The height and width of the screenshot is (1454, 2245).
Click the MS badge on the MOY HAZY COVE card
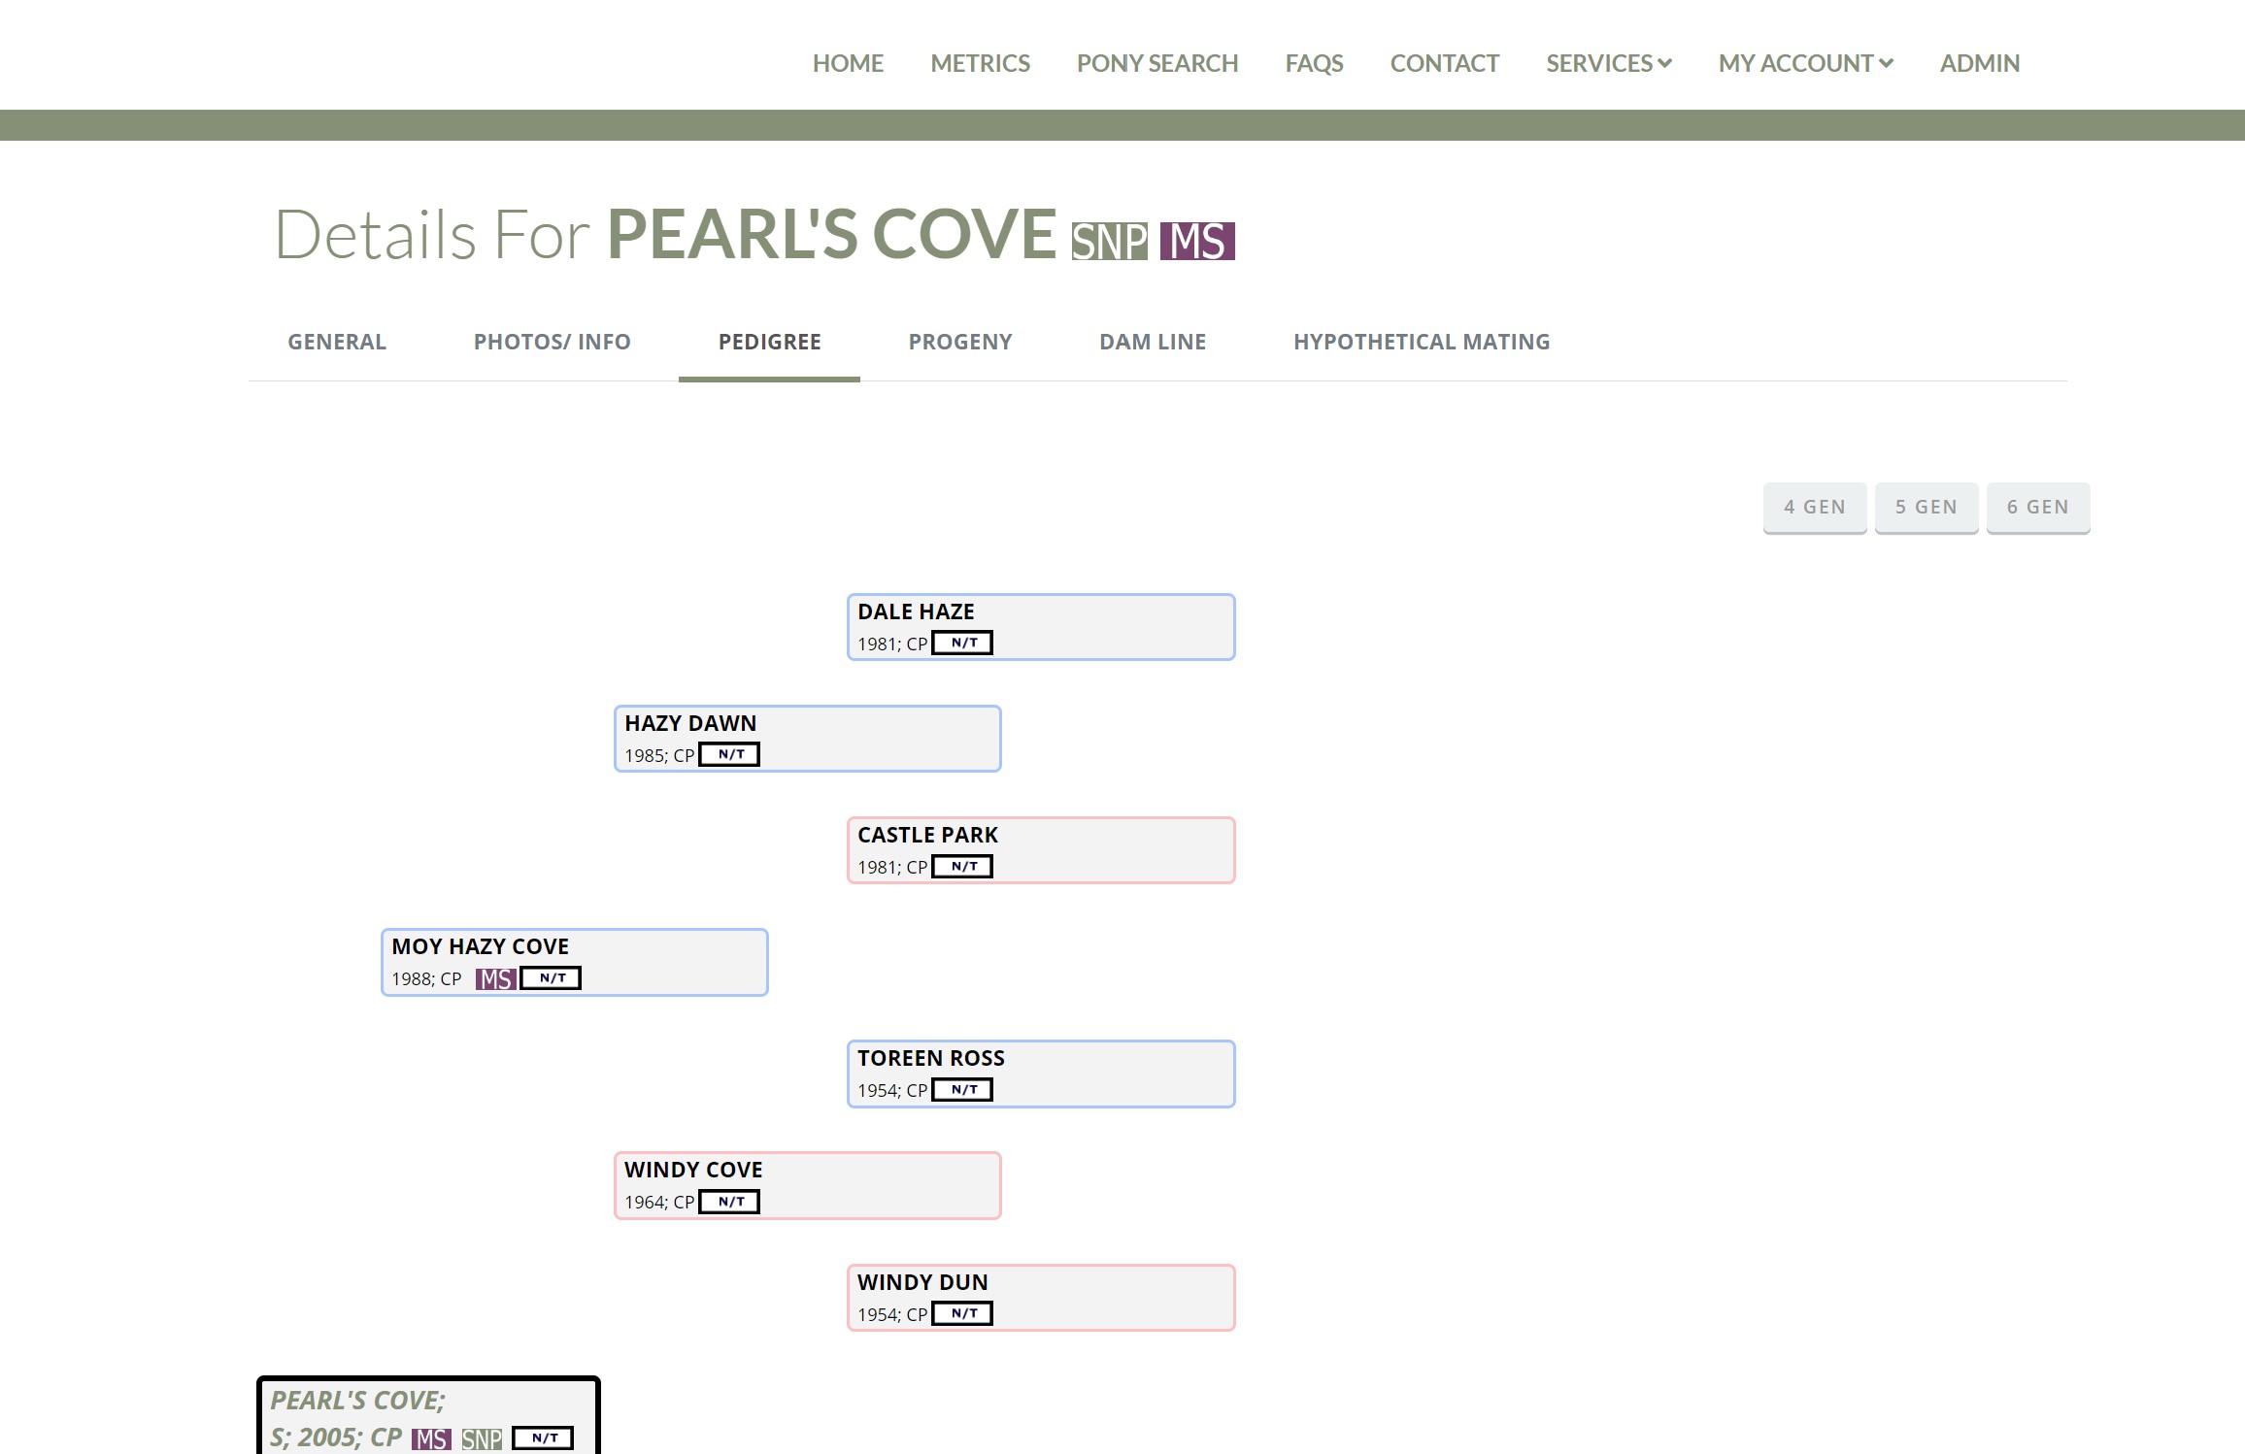point(495,978)
